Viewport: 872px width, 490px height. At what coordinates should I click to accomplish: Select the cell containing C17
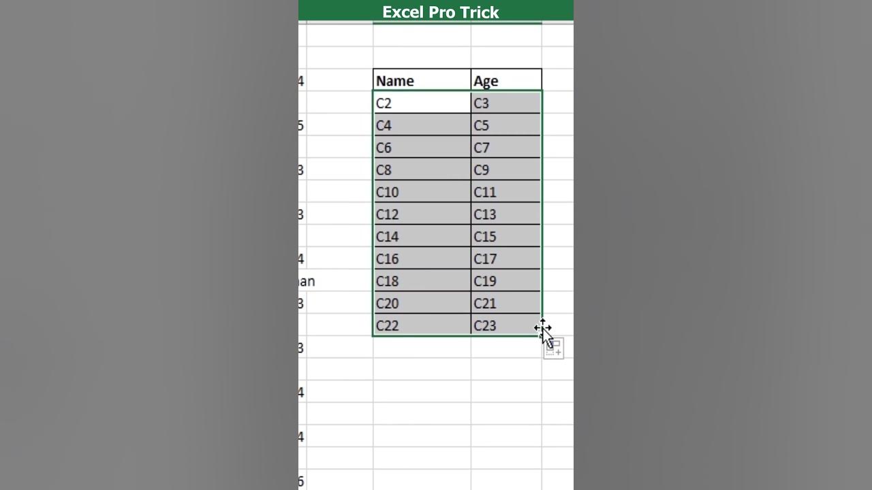pos(505,259)
